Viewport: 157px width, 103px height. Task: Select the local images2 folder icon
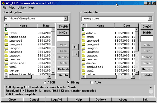coord(6,44)
